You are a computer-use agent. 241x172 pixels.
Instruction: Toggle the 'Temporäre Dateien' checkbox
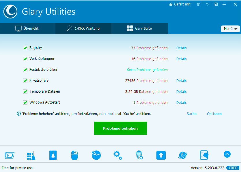pyautogui.click(x=25, y=91)
